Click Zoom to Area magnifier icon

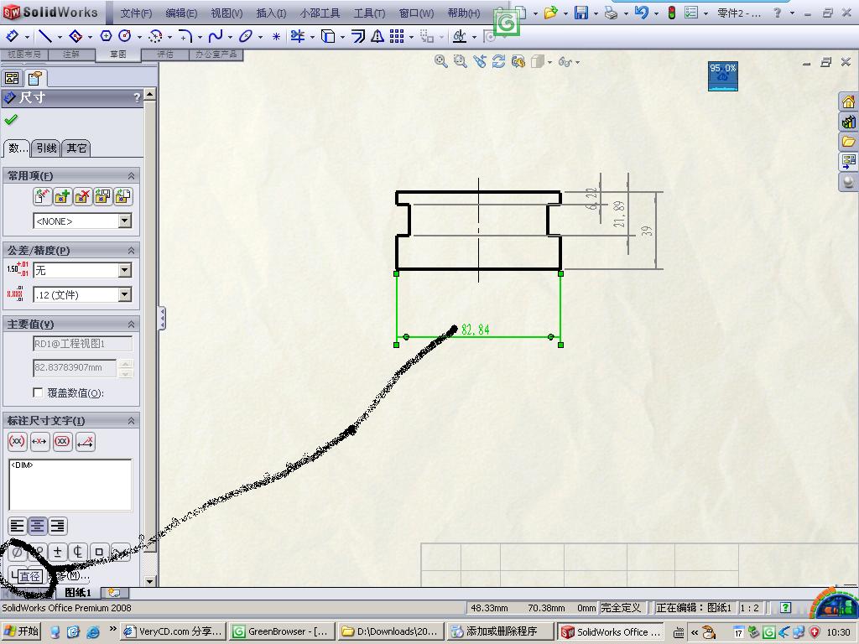tap(461, 61)
